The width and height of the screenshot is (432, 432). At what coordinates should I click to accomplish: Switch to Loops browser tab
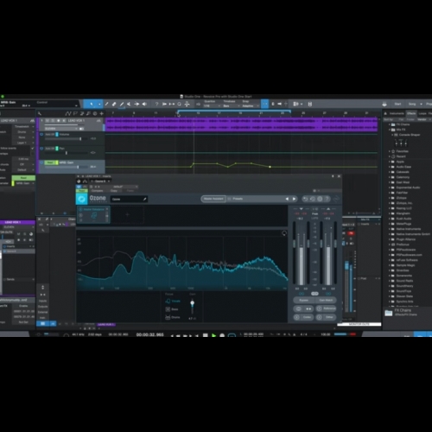(422, 113)
